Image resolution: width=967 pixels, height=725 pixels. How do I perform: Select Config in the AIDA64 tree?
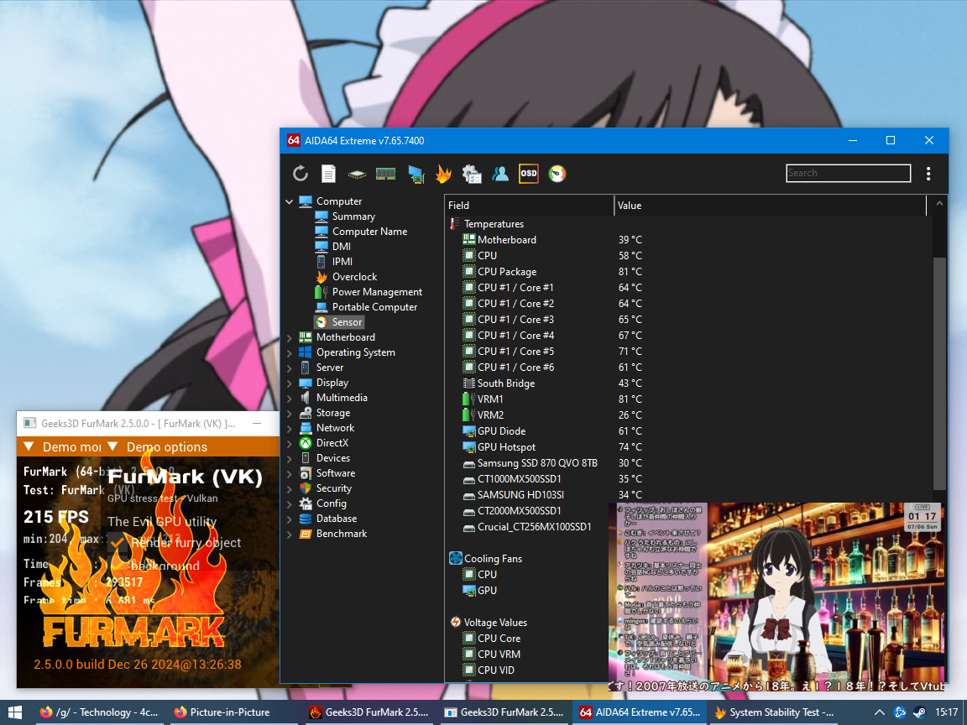(332, 503)
